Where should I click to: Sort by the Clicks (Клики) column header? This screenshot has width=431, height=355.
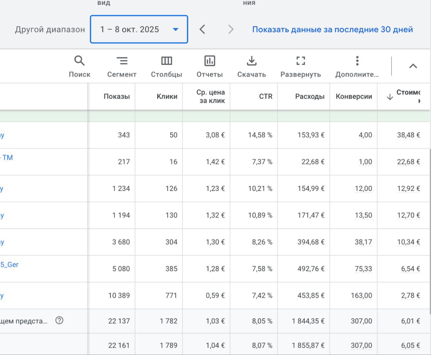[x=167, y=96]
